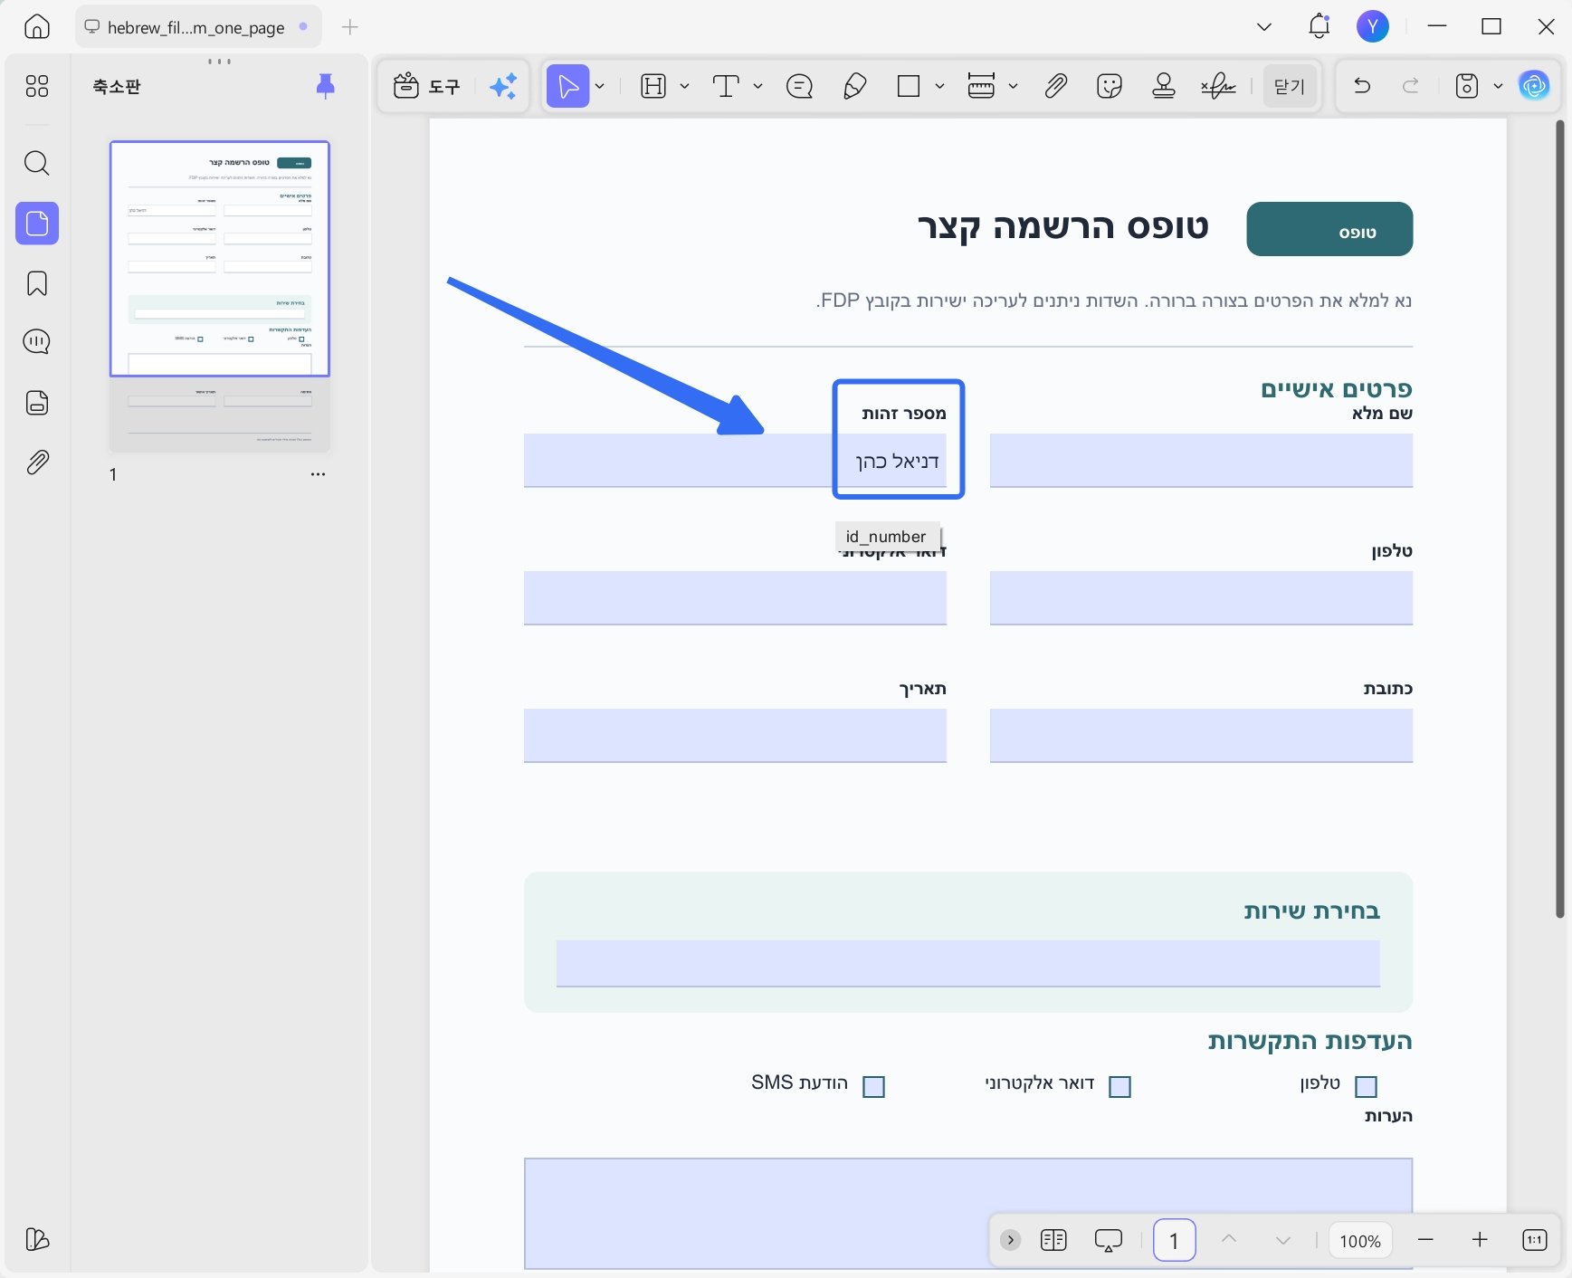Zoom out with the minus button
The height and width of the screenshot is (1278, 1572).
coord(1425,1240)
